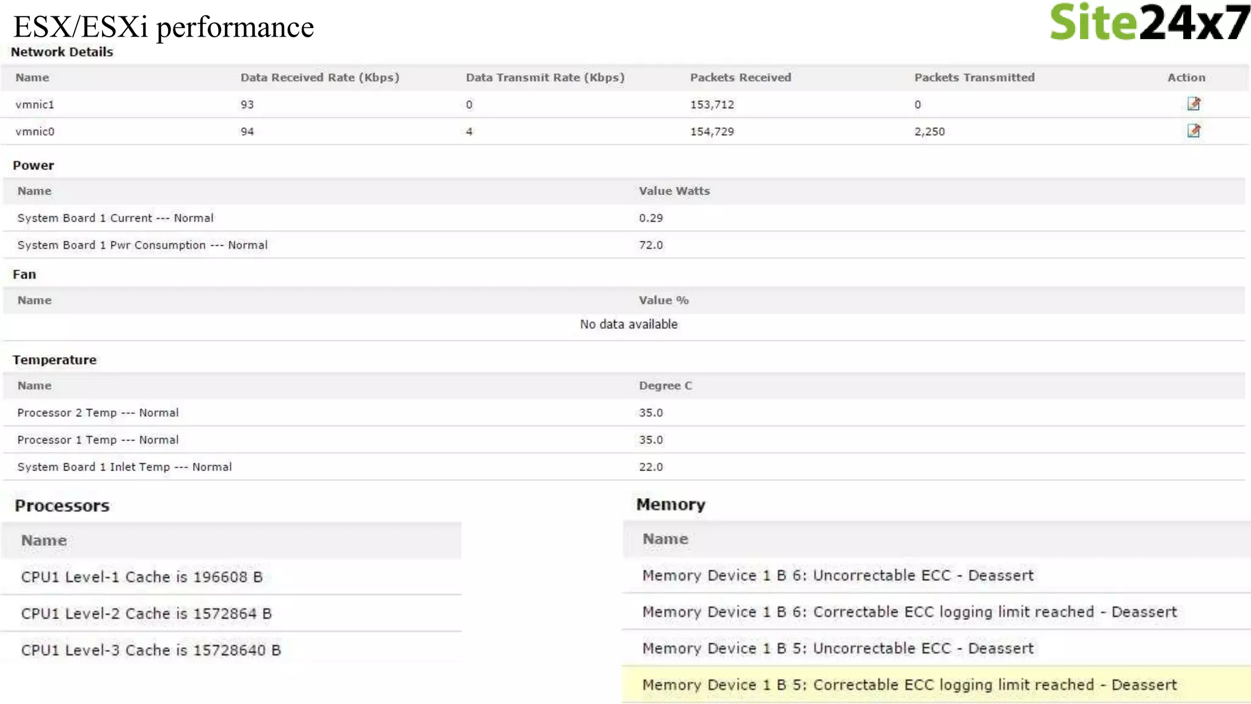Click the edit action icon for vmnic0

pos(1194,131)
